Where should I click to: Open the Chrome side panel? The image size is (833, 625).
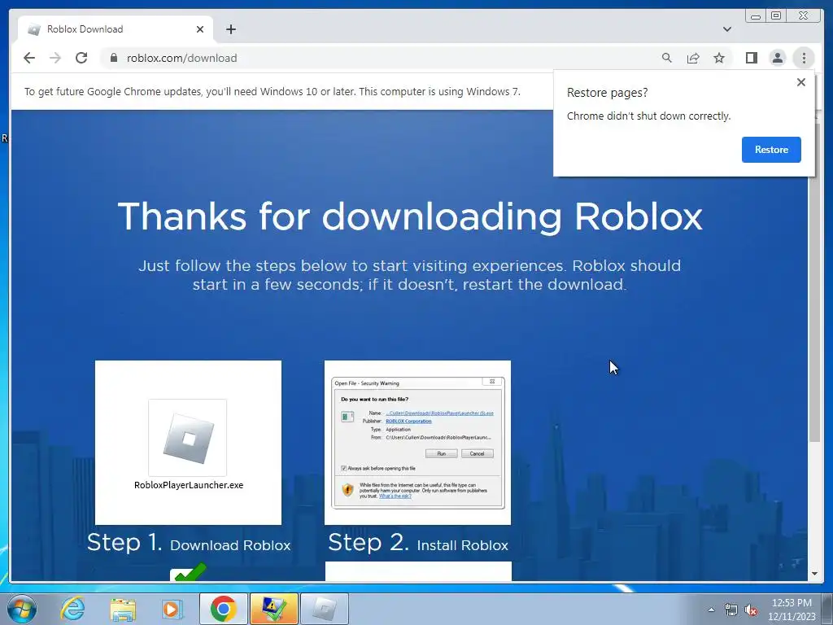pyautogui.click(x=751, y=58)
